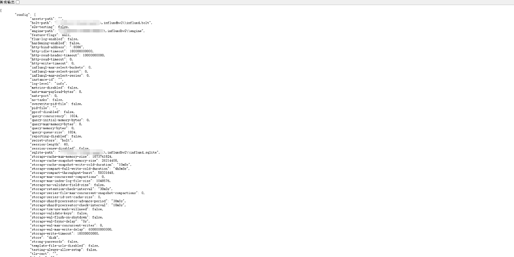Click the "http-write-timeout" key

click(x=49, y=63)
